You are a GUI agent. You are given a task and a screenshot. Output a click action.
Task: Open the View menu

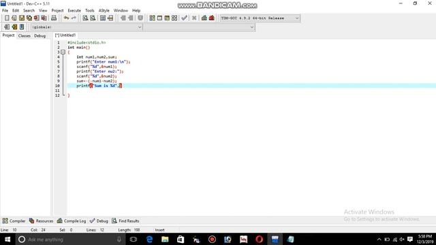[x=43, y=11]
